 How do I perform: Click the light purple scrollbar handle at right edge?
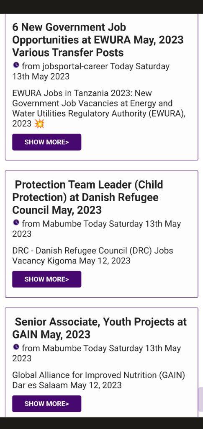pyautogui.click(x=201, y=399)
